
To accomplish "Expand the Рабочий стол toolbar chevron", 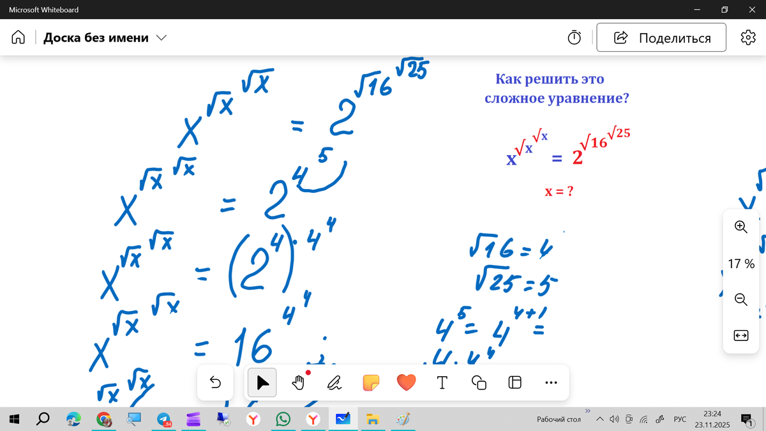I will click(588, 411).
